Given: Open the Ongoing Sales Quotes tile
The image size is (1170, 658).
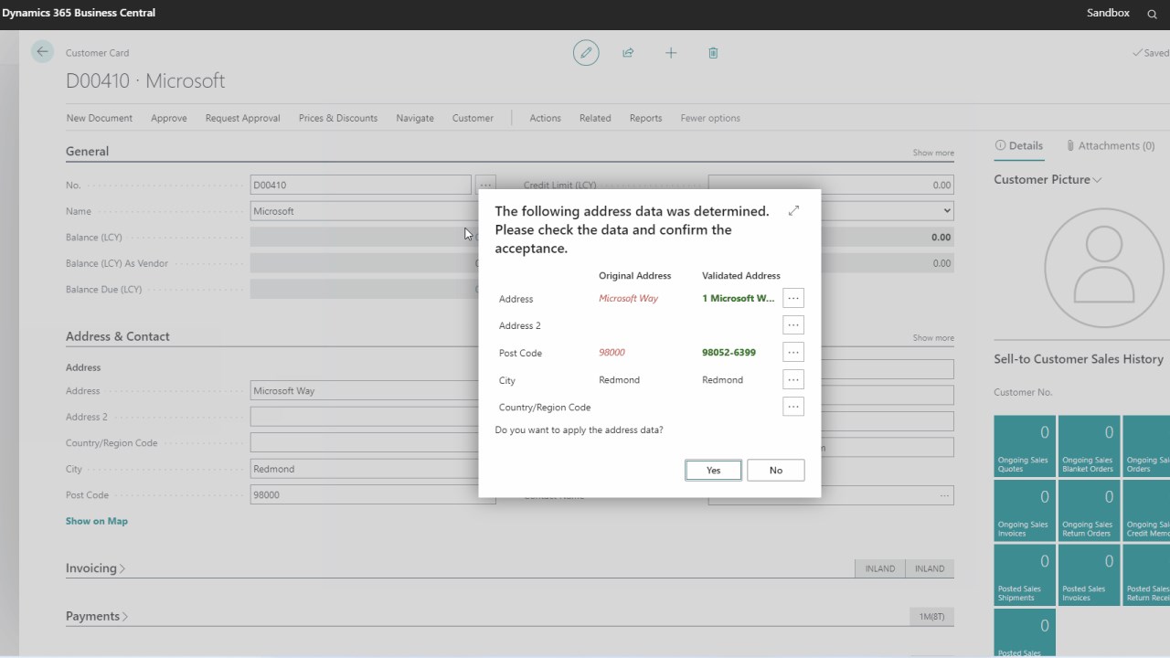Looking at the screenshot, I should 1025,446.
